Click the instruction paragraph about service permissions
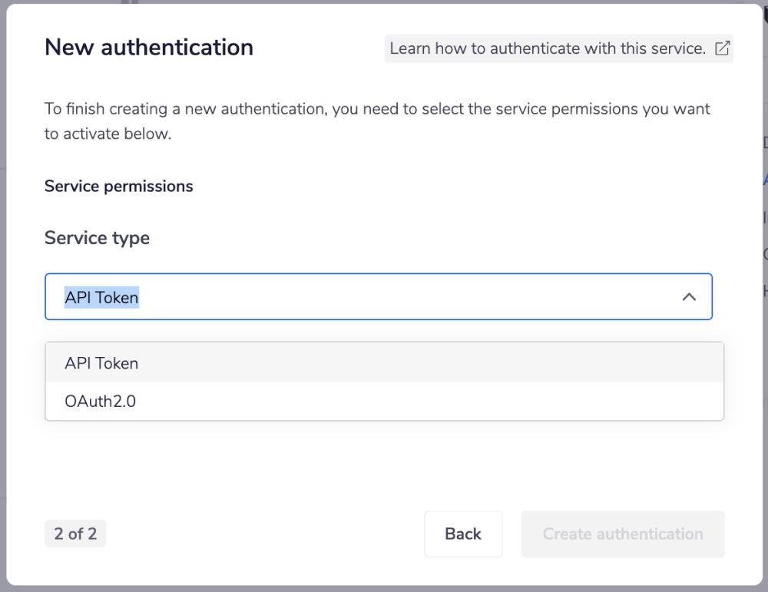This screenshot has width=768, height=592. click(x=376, y=119)
